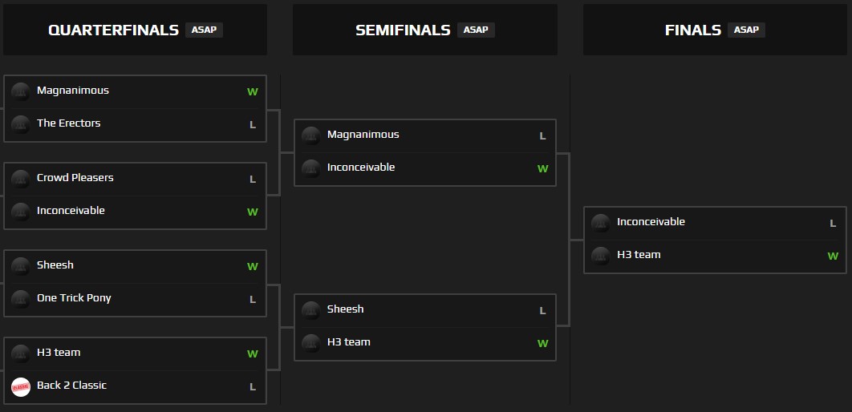
Task: Open the Crowd Pleasers team name
Action: coord(75,178)
